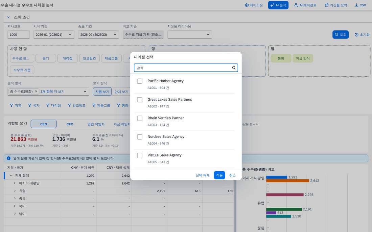This screenshot has height=232, width=372.
Task: Click the search magnifier icon in the dialog
Action: pyautogui.click(x=234, y=68)
